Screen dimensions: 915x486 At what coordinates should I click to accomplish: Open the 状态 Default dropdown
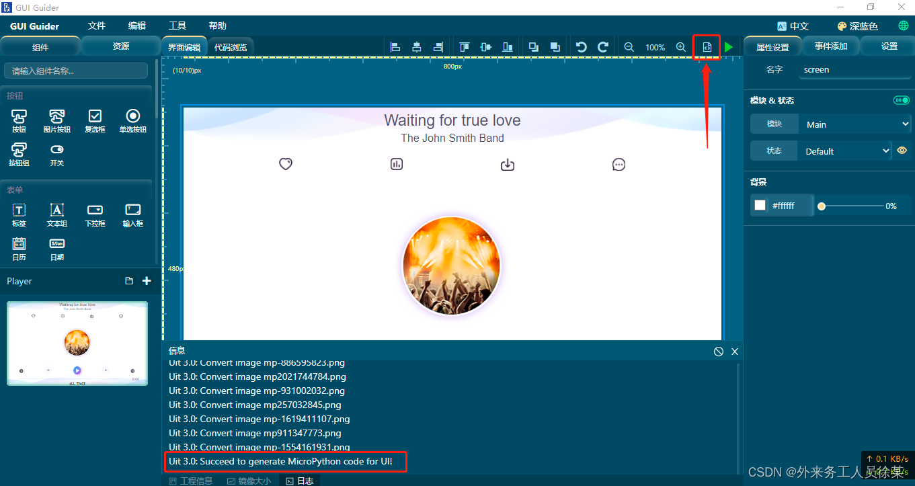(x=844, y=151)
